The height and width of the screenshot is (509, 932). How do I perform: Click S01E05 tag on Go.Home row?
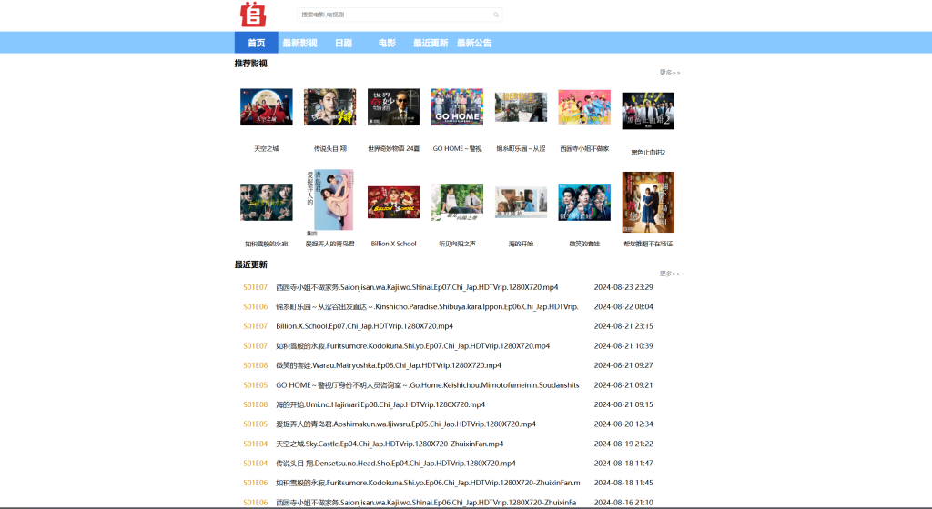256,385
